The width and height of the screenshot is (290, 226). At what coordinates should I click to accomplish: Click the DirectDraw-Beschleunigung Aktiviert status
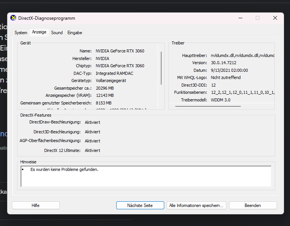(x=93, y=122)
